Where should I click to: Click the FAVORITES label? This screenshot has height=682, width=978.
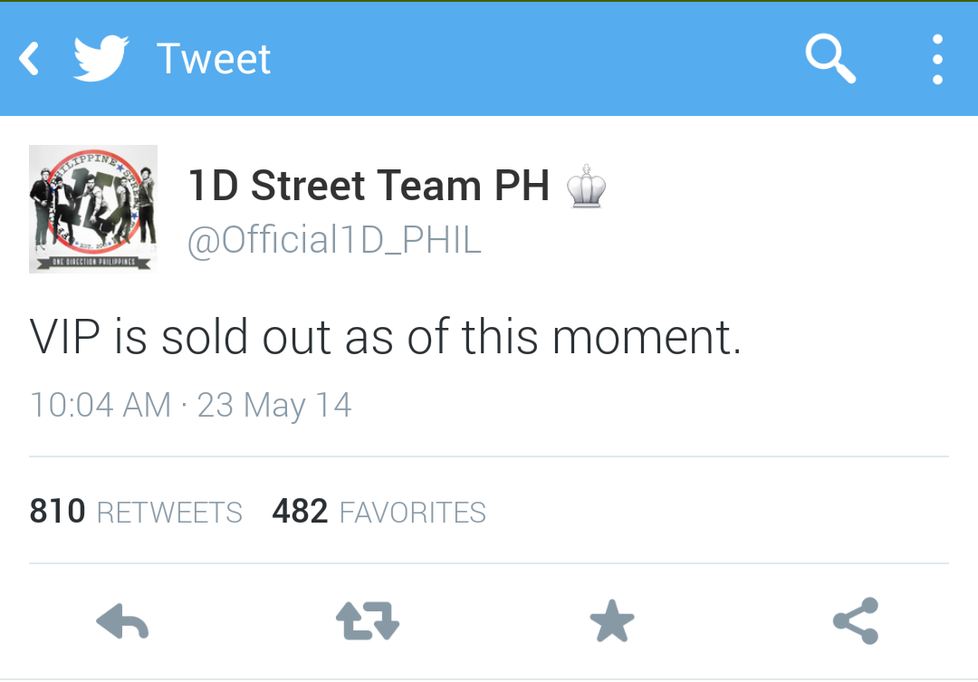coord(412,513)
